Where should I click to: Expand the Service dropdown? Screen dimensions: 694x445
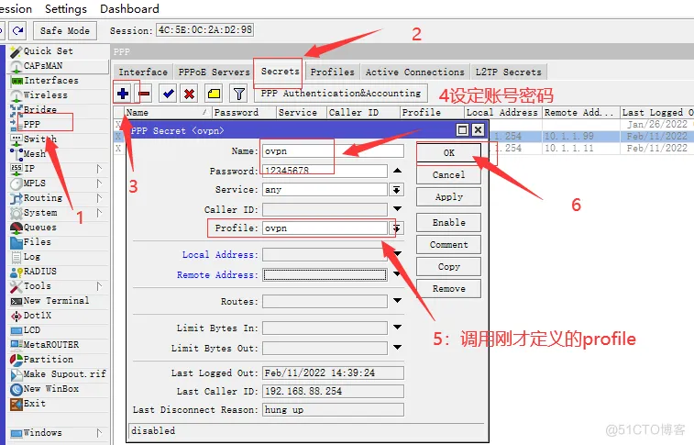397,189
